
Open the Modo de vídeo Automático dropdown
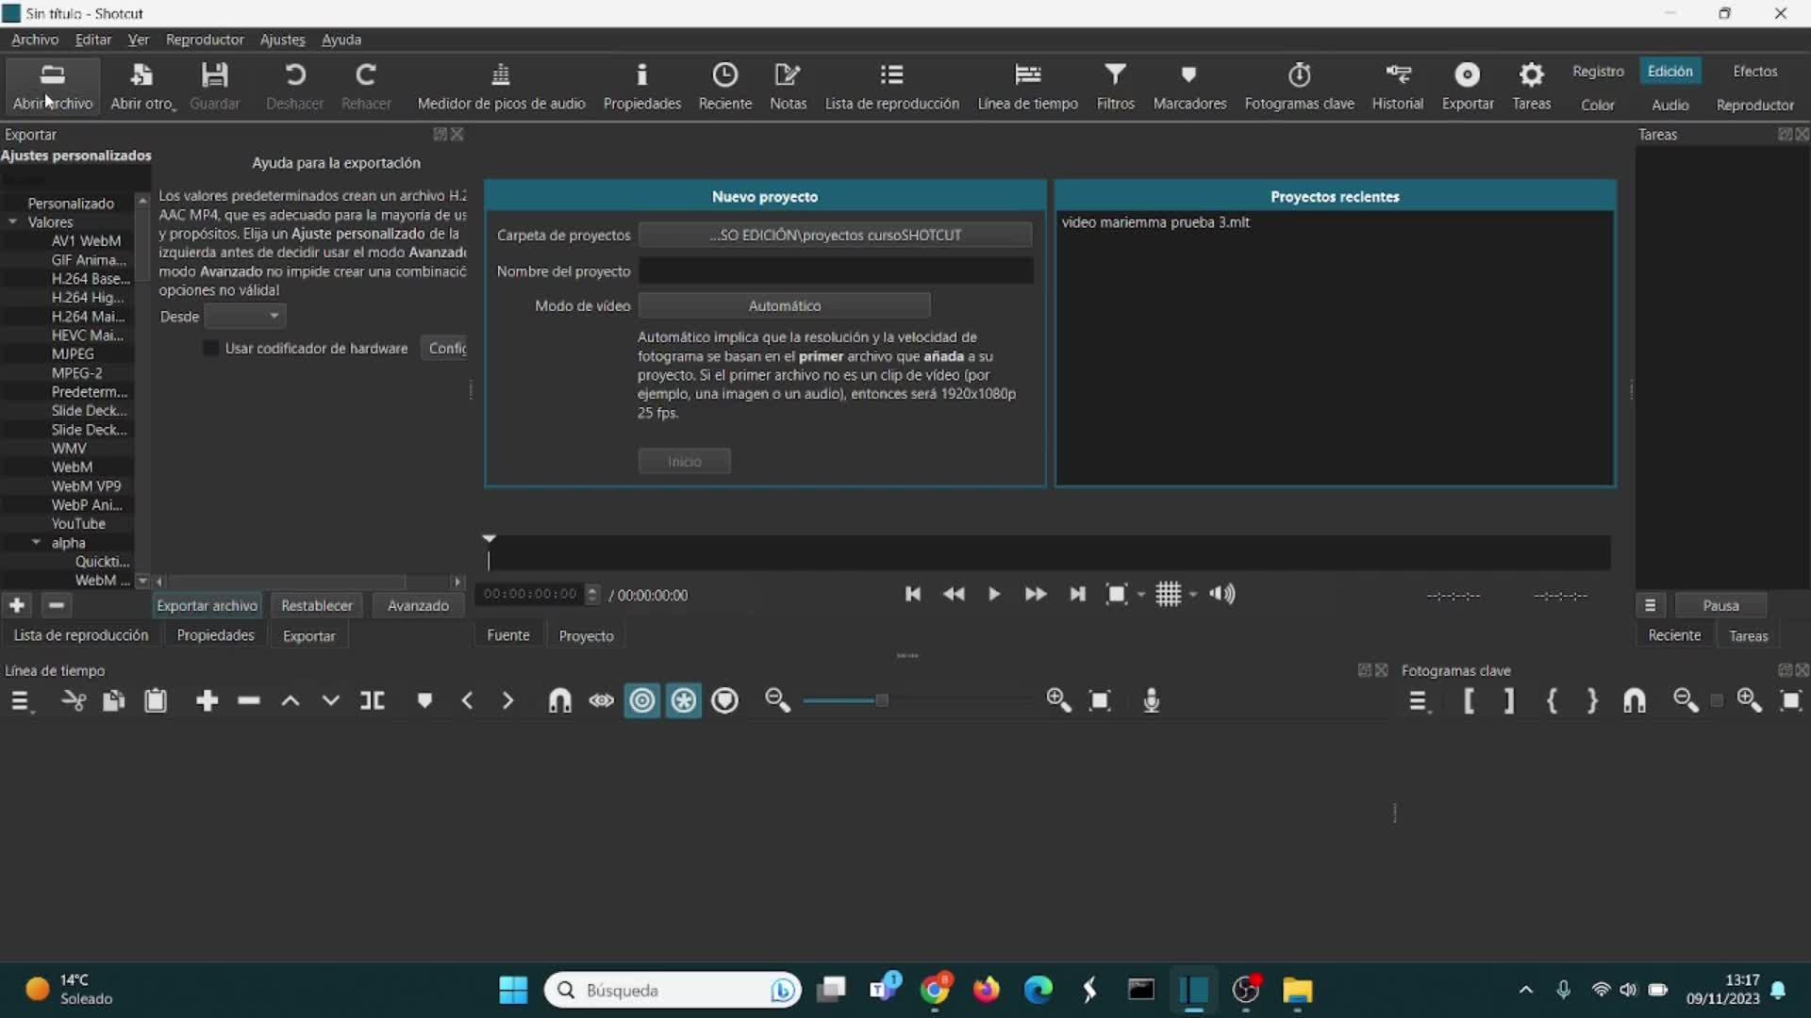tap(784, 305)
